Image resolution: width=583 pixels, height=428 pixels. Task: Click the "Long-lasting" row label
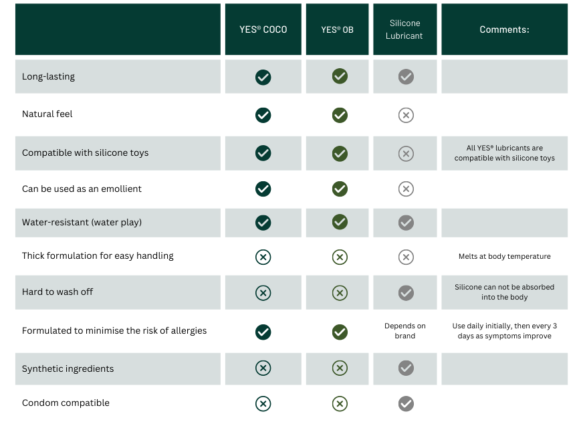pos(48,77)
